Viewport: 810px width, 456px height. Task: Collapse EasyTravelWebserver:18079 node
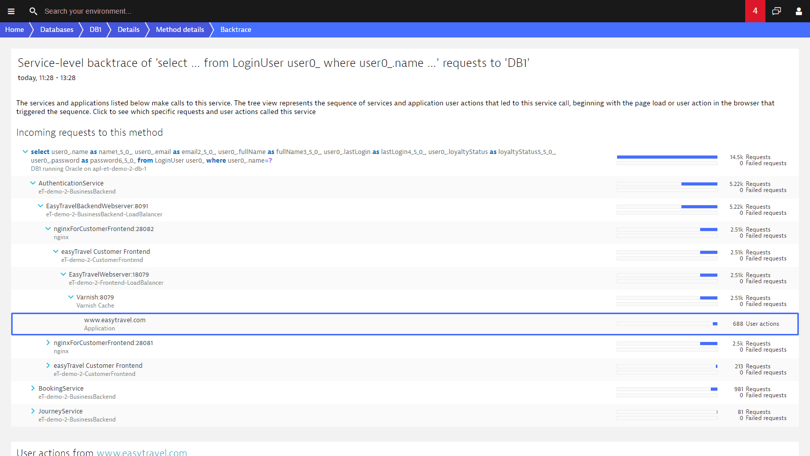[x=63, y=274]
